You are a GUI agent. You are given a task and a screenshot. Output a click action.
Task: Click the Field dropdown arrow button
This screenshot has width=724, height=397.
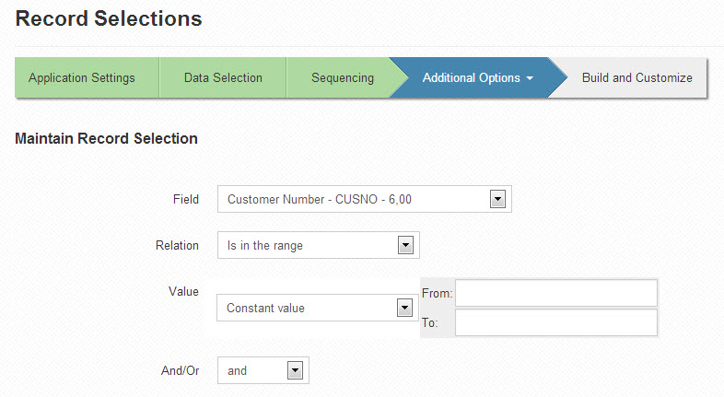[497, 200]
